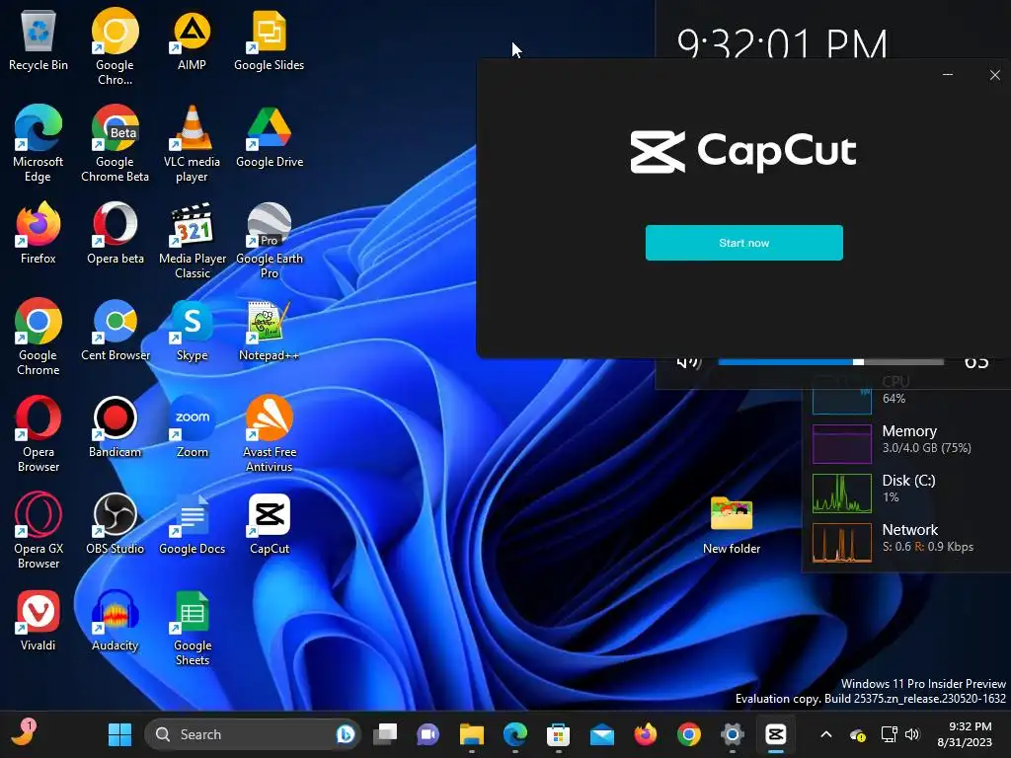This screenshot has width=1011, height=758.
Task: Click the weather alert tray icon
Action: 858,734
